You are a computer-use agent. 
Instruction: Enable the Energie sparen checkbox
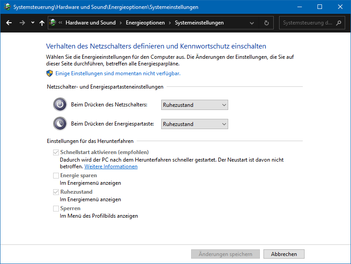pos(56,175)
